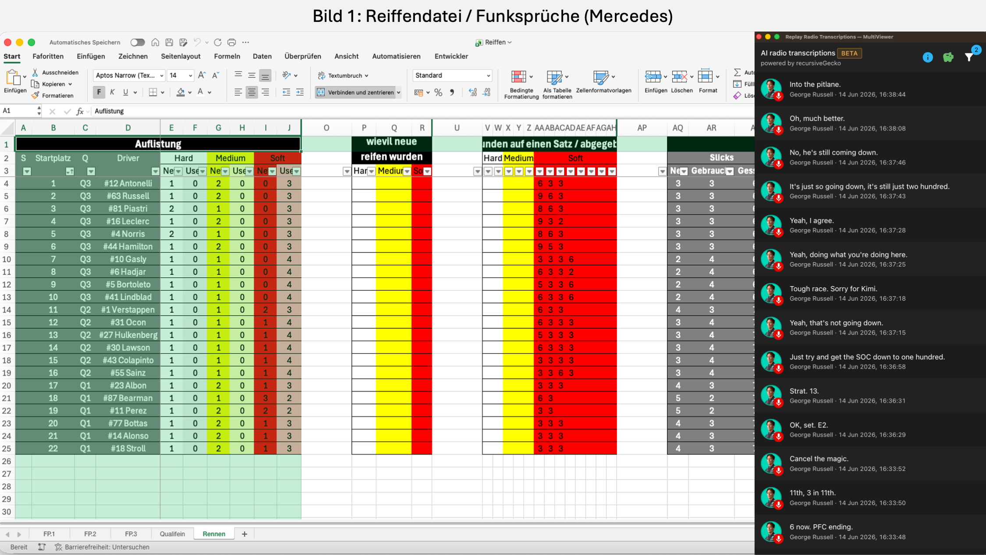
Task: Click the Einfügen paste clipboard icon
Action: (14, 78)
